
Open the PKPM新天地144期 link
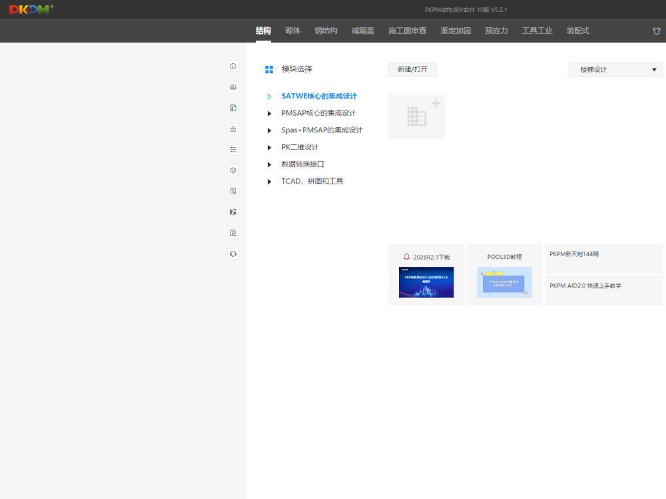[574, 253]
